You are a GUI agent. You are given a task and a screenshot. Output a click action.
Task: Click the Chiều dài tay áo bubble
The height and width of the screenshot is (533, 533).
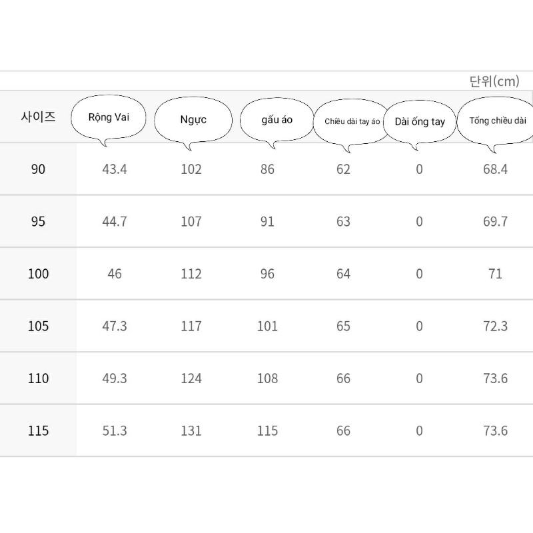click(x=352, y=121)
